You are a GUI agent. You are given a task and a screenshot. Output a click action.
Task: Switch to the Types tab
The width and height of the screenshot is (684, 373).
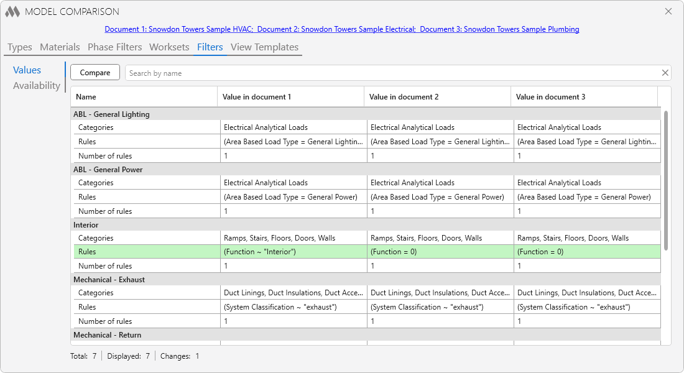tap(20, 47)
